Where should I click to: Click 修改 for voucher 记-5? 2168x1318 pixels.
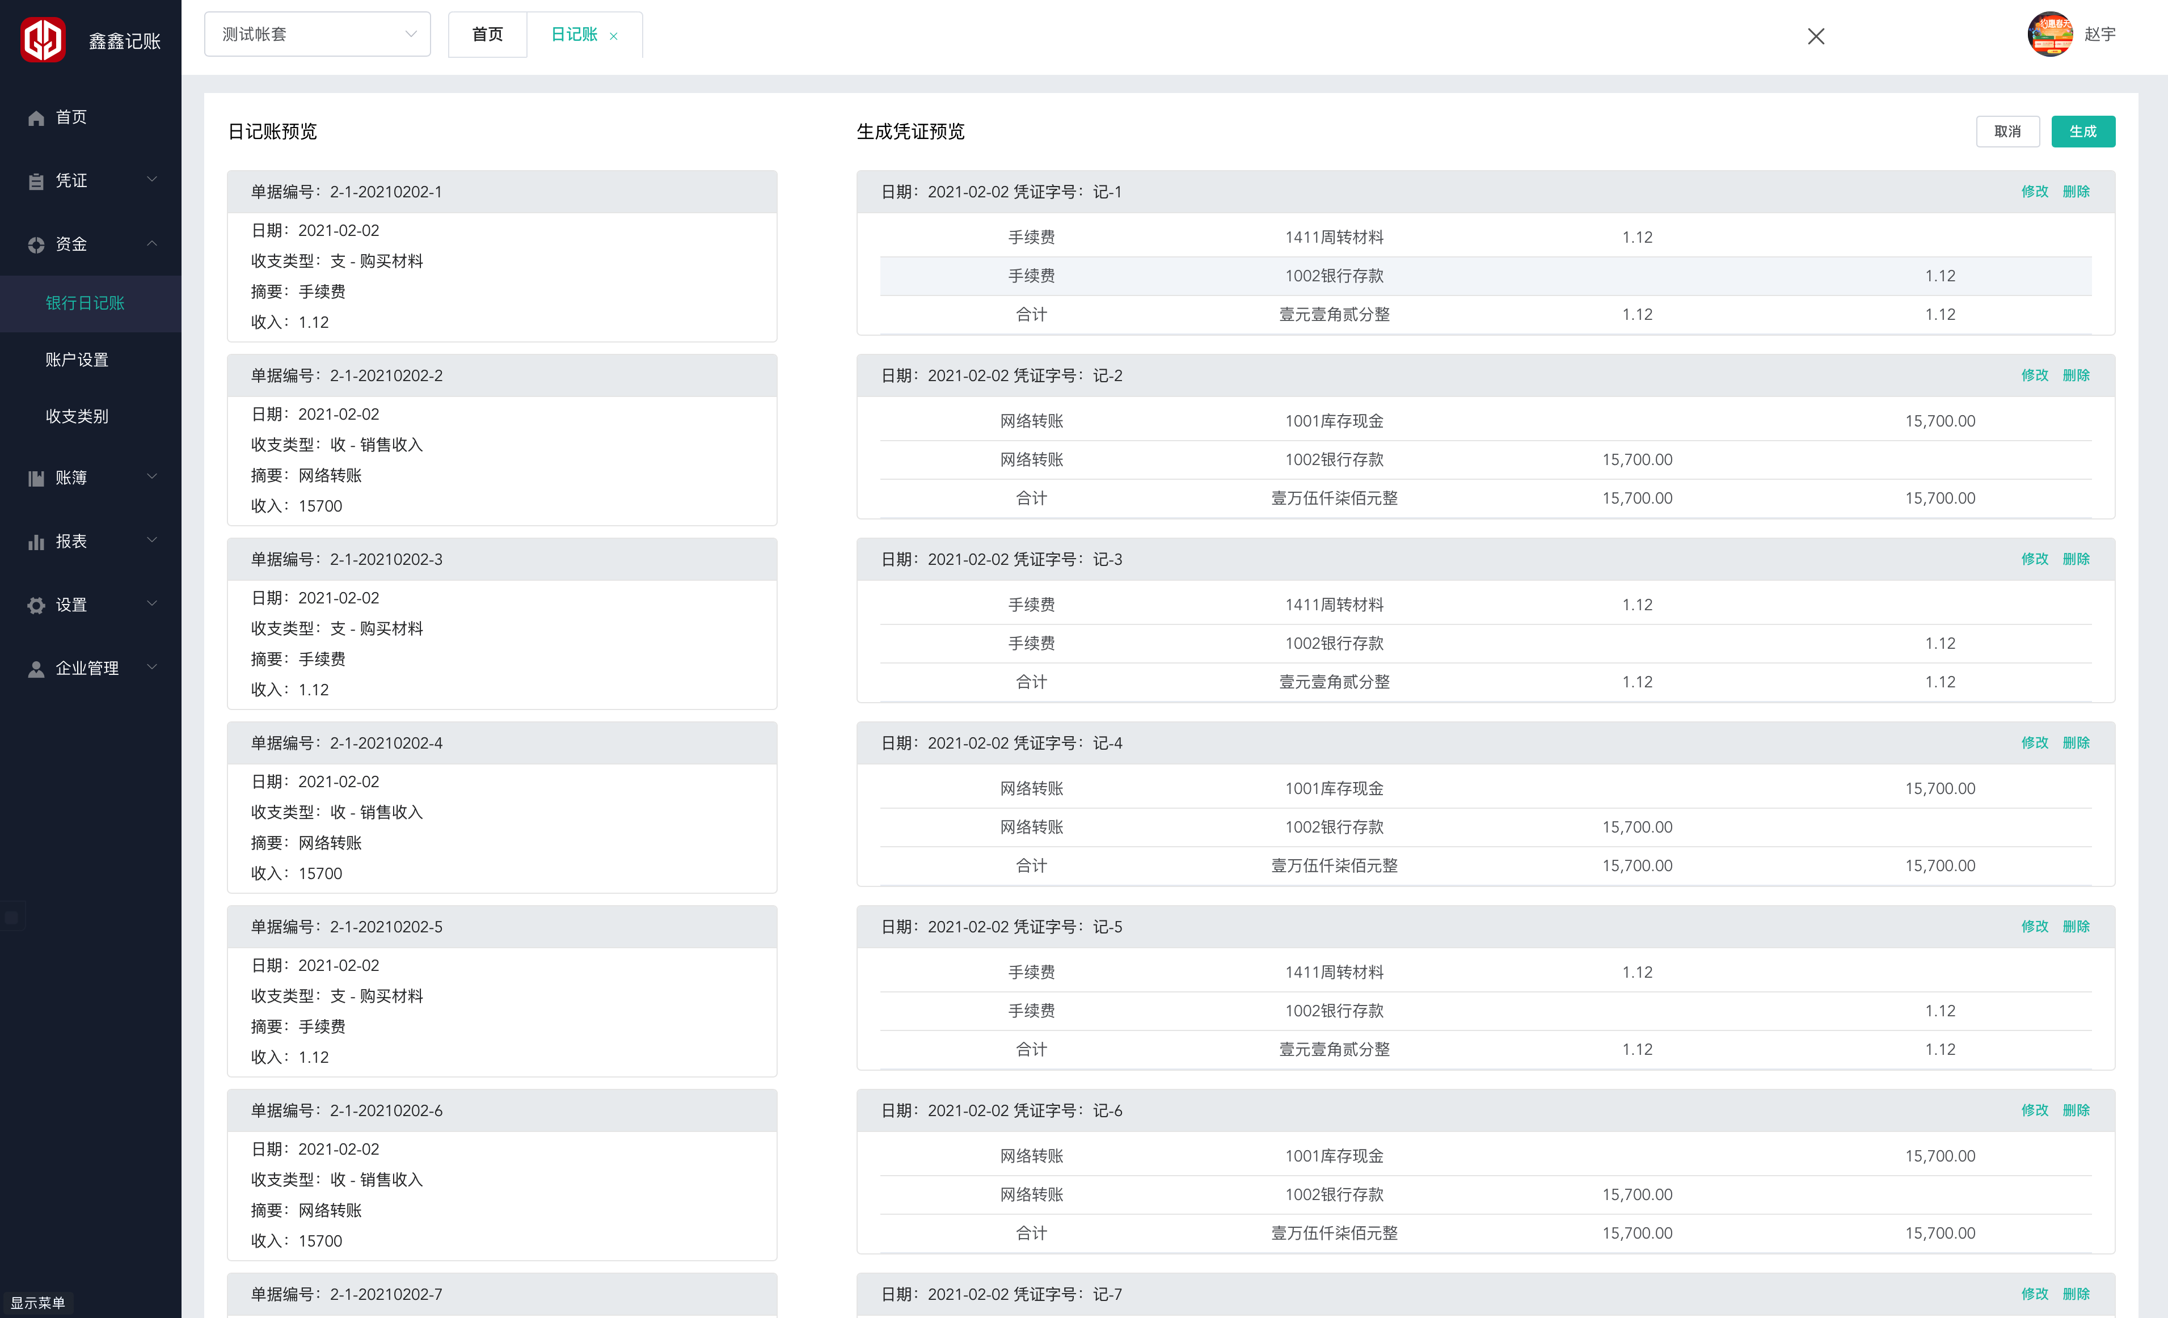pos(2034,927)
